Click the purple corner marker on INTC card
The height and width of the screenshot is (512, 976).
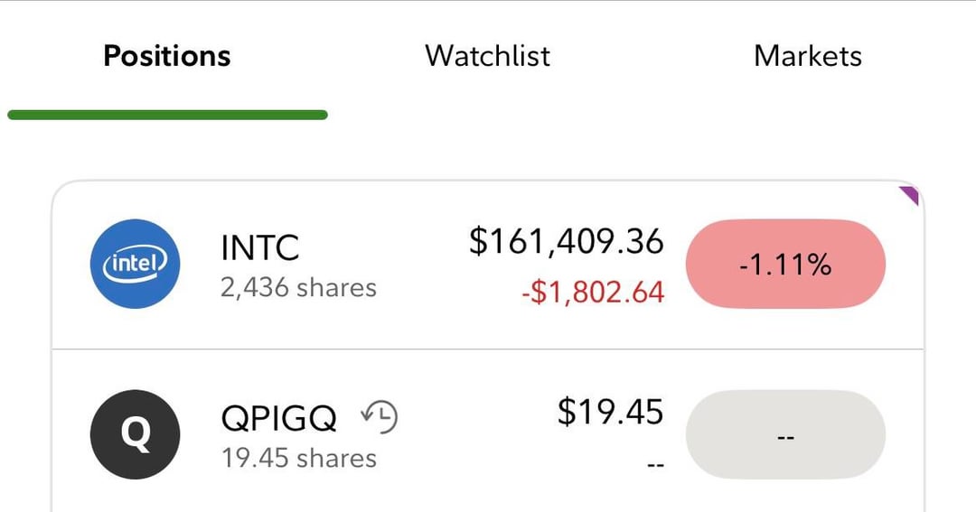(909, 195)
